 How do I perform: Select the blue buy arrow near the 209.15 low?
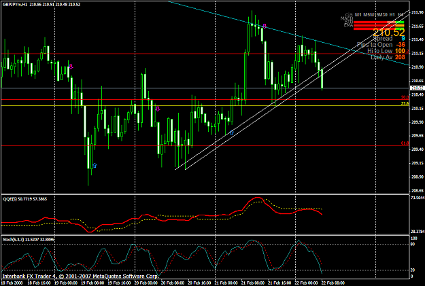[x=95, y=166]
